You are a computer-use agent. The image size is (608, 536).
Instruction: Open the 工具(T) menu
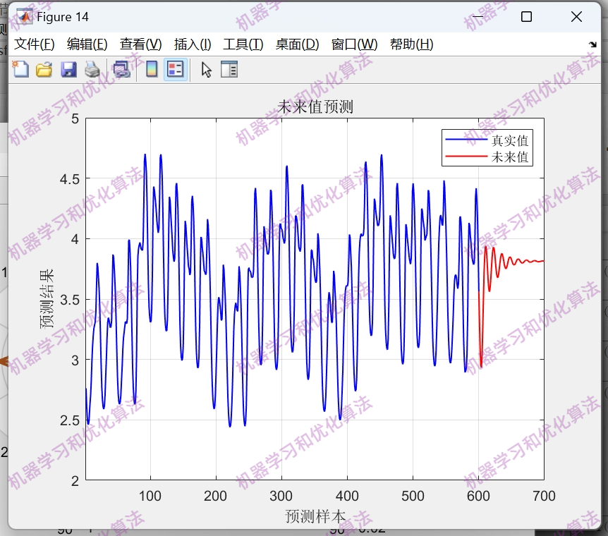pos(243,44)
